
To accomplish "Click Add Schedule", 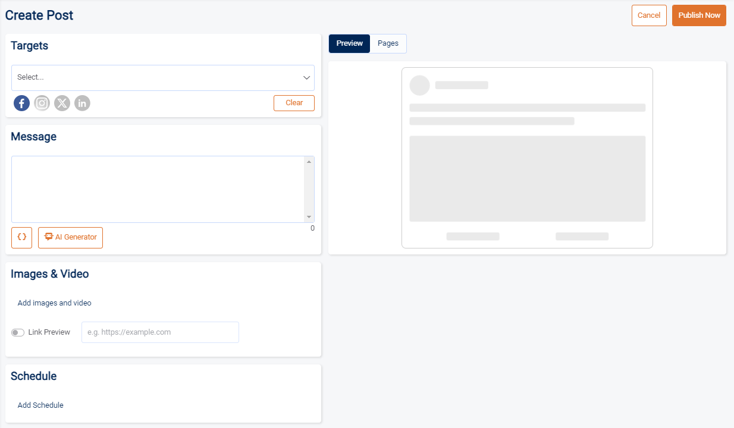I will coord(40,405).
